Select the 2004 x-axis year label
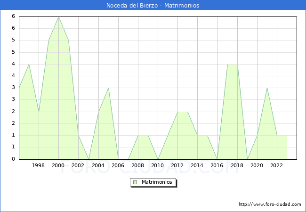The height and width of the screenshot is (212, 306). (x=98, y=165)
